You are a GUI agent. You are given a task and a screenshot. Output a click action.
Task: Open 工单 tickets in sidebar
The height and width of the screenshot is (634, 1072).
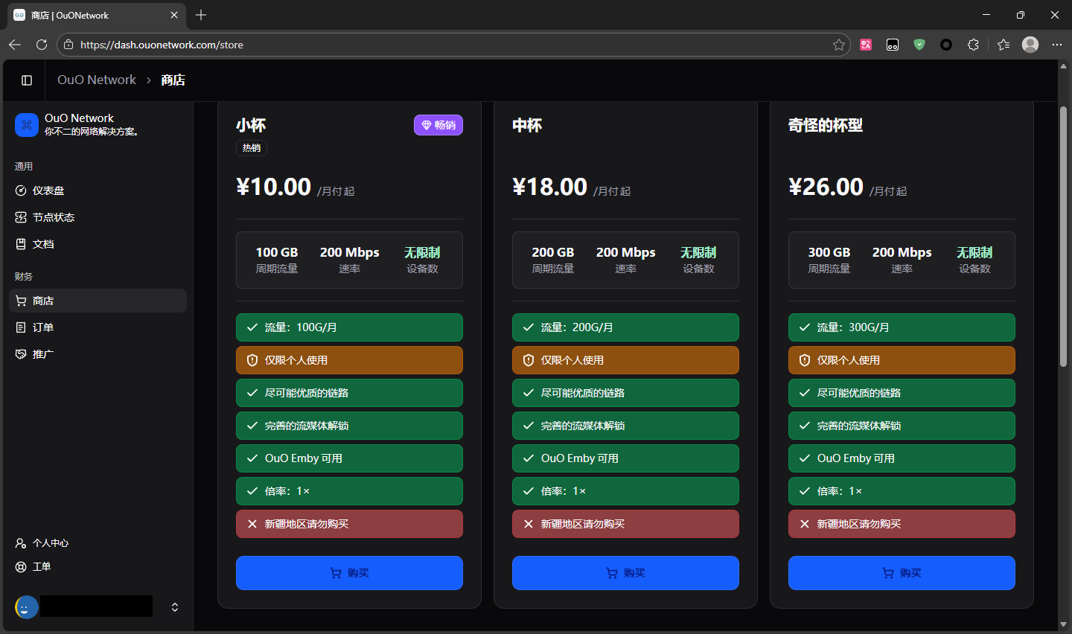point(42,567)
